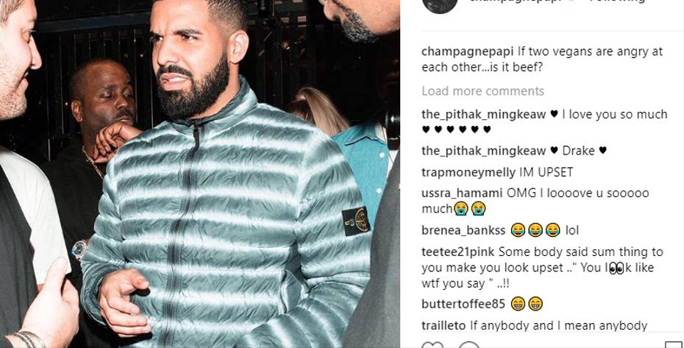Open ussra_hamami's profile

[462, 193]
